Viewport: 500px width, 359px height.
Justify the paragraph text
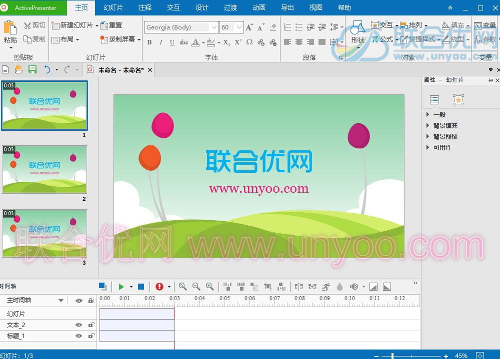(322, 42)
